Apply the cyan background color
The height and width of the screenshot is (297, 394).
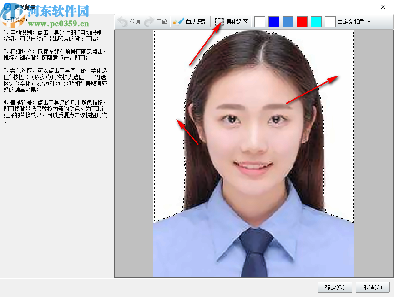316,21
